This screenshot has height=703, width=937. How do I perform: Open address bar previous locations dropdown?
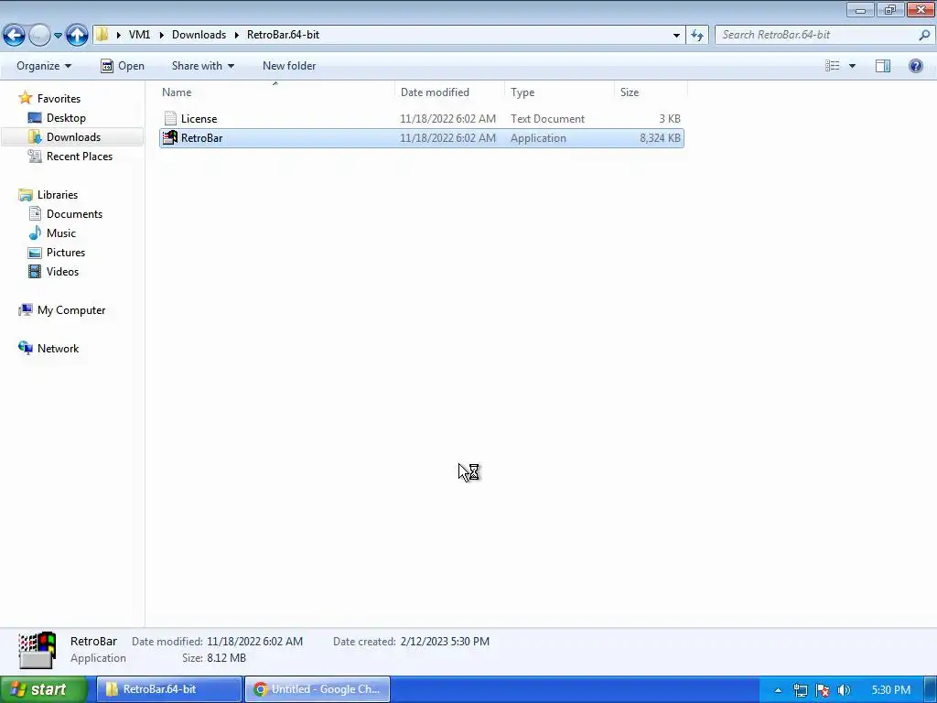click(676, 36)
